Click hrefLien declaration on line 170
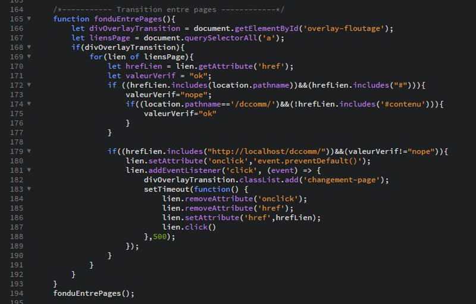Screen dimensions: 476x304 click(144, 67)
